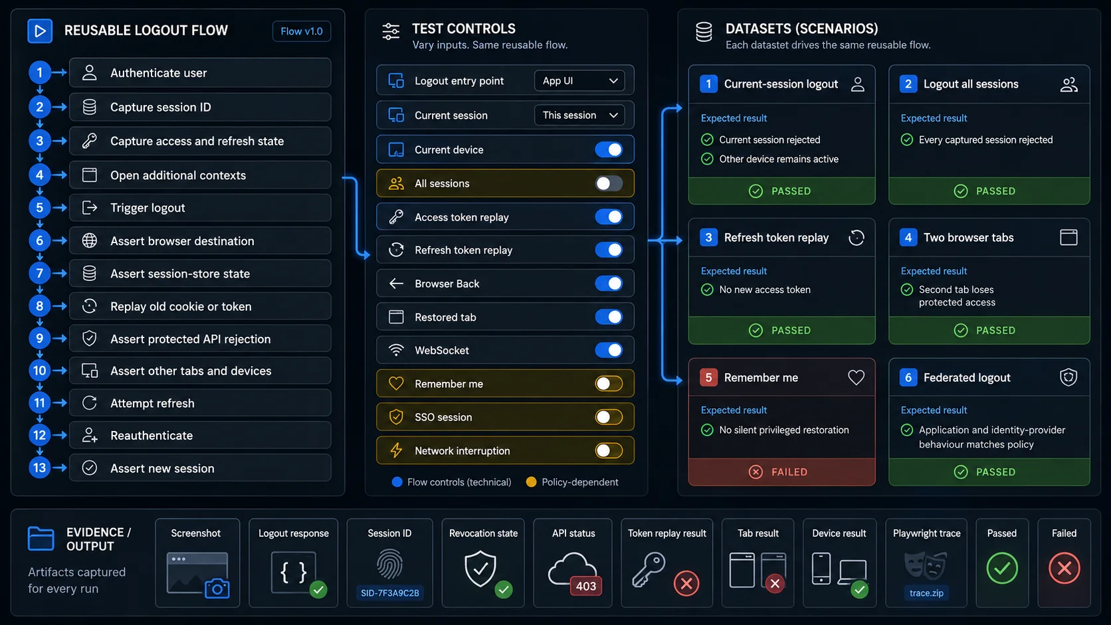This screenshot has width=1111, height=625.
Task: Enable the SSO session toggle
Action: 609,417
